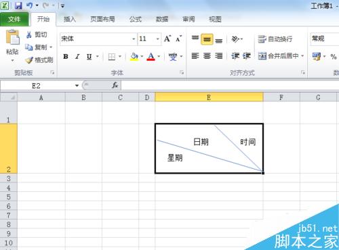The height and width of the screenshot is (250, 339).
Task: Switch to the 视图 tab
Action: point(215,20)
